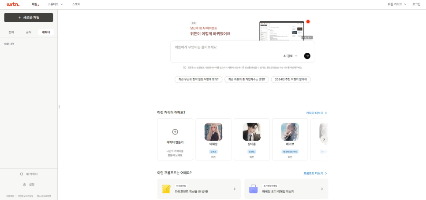Select the 캐릭터 tab
Viewport: 426px width, 200px height.
[x=46, y=32]
